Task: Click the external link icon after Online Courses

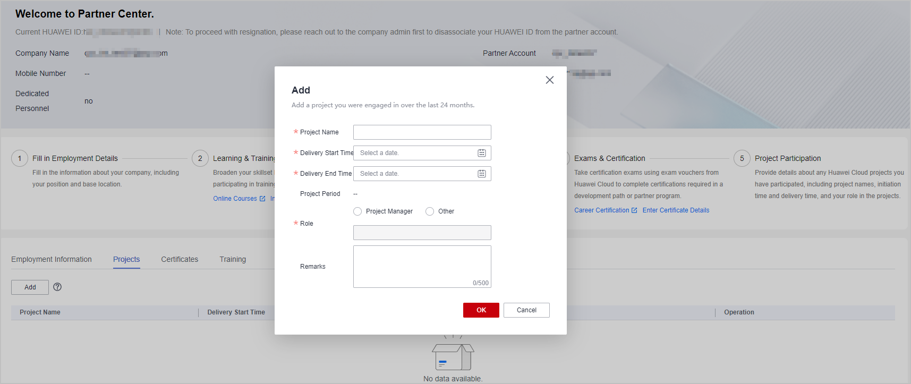Action: (262, 199)
